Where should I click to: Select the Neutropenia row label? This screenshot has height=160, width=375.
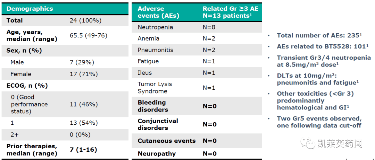click(155, 27)
